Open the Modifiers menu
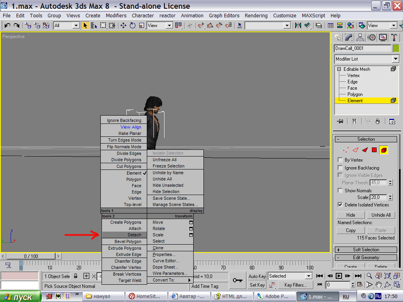The height and width of the screenshot is (302, 403). [x=116, y=16]
